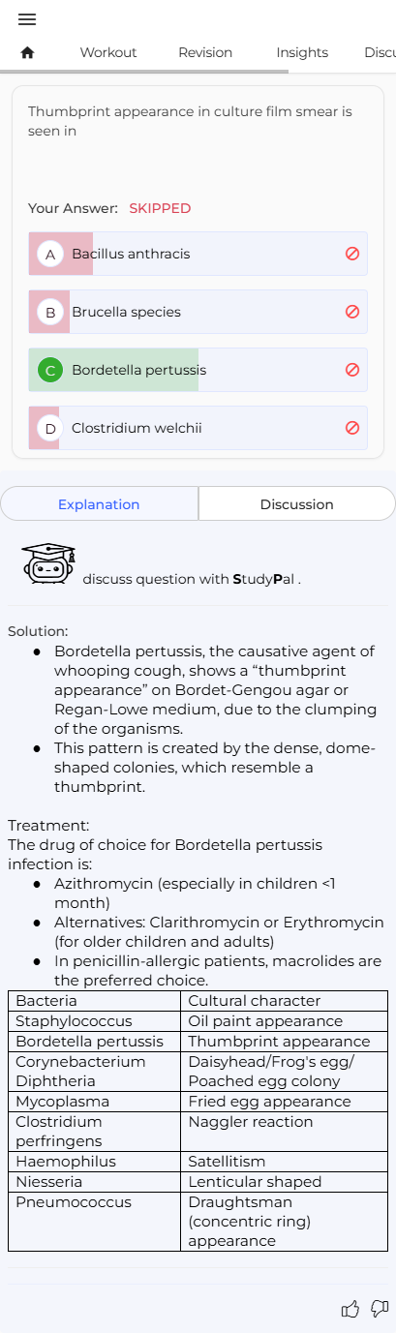Viewport: 396px width, 1333px height.
Task: Tap the thumbs up icon
Action: tap(350, 1309)
